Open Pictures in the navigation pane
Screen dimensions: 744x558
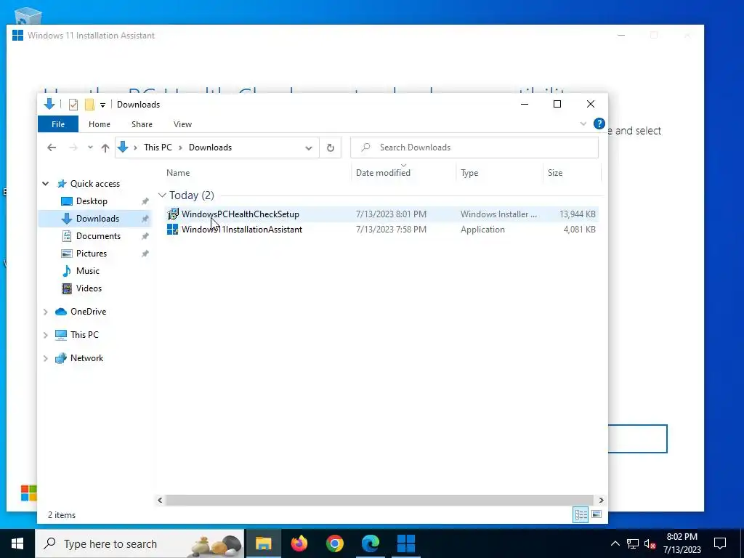coord(91,254)
